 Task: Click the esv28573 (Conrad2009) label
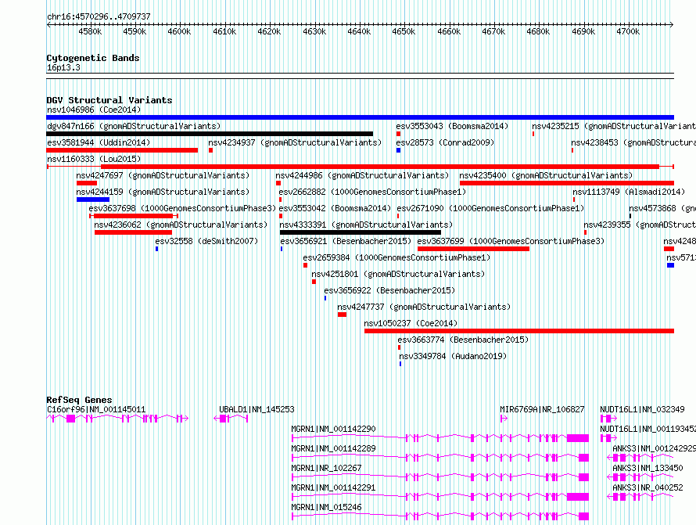pos(445,142)
